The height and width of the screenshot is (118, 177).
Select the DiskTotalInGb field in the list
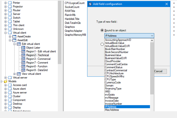(x=73, y=23)
